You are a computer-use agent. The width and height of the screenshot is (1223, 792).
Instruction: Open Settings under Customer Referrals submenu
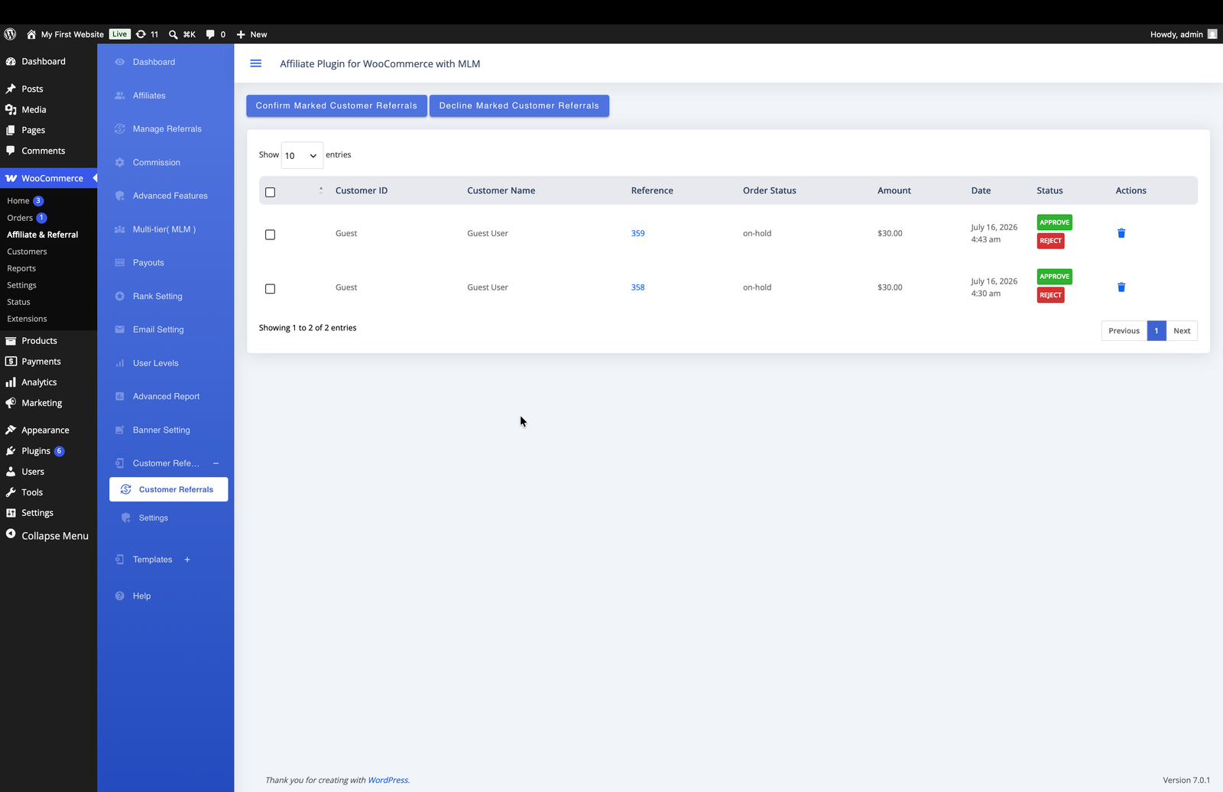(x=154, y=518)
